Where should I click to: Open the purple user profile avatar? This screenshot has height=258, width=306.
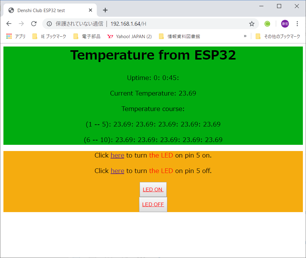[x=285, y=24]
